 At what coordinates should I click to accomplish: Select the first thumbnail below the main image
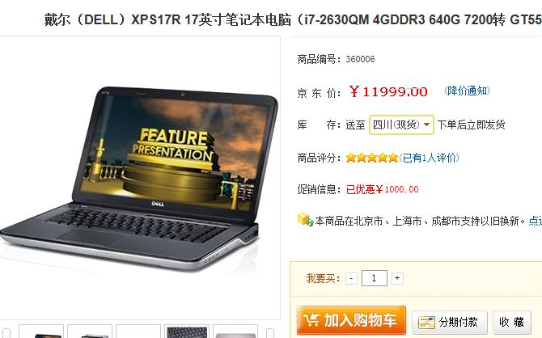[41, 332]
